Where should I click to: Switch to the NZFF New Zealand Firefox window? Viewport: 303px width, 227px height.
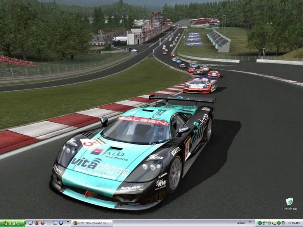[94, 223]
